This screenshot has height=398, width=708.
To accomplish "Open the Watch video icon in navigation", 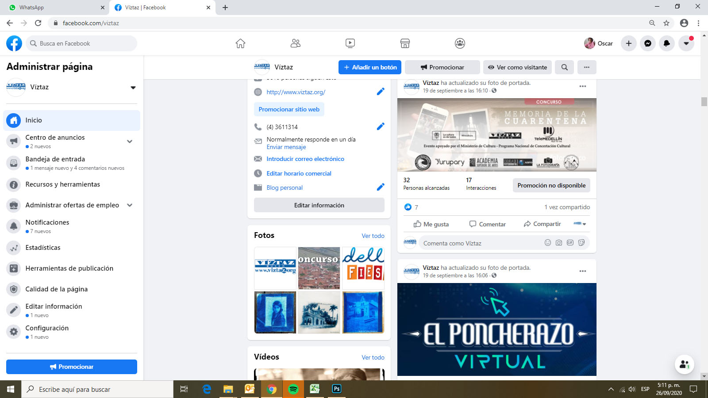I will (x=350, y=43).
